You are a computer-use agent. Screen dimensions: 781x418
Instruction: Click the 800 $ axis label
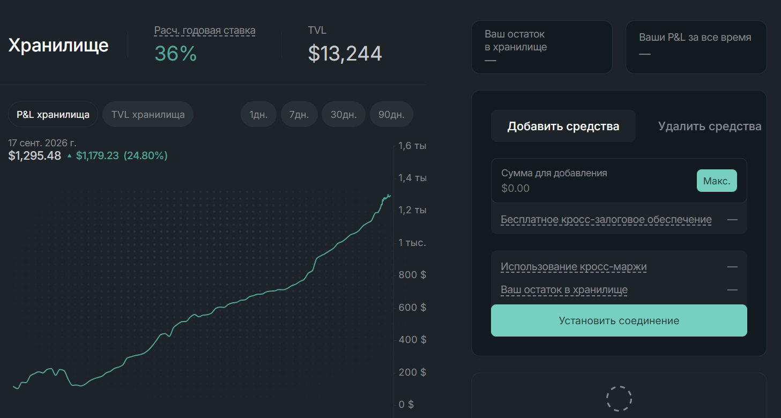click(412, 275)
